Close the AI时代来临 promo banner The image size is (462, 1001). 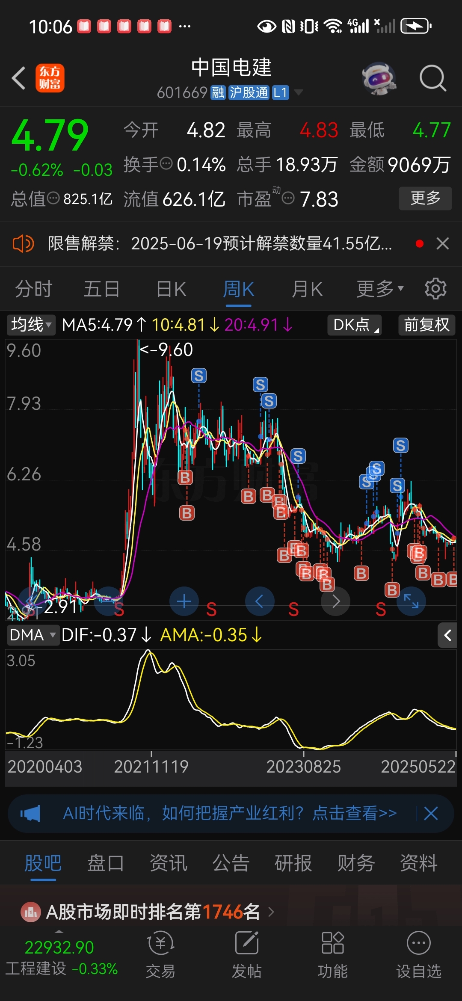click(x=431, y=813)
